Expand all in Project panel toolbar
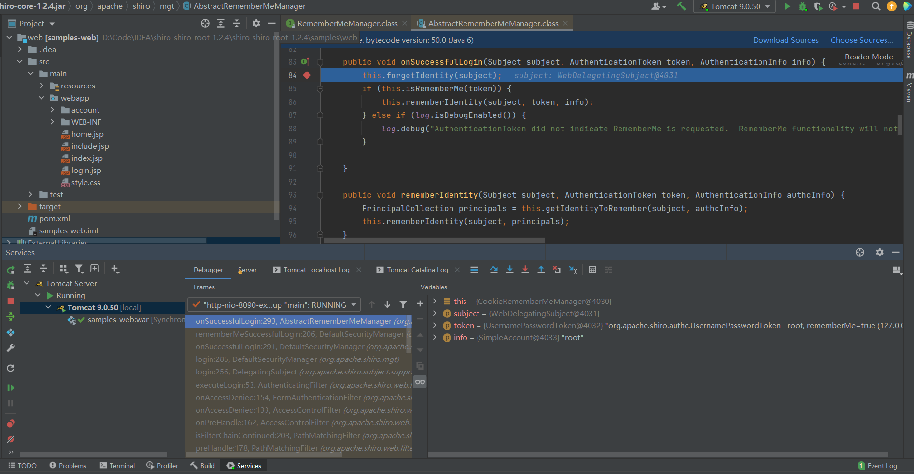The height and width of the screenshot is (474, 914). coord(221,23)
